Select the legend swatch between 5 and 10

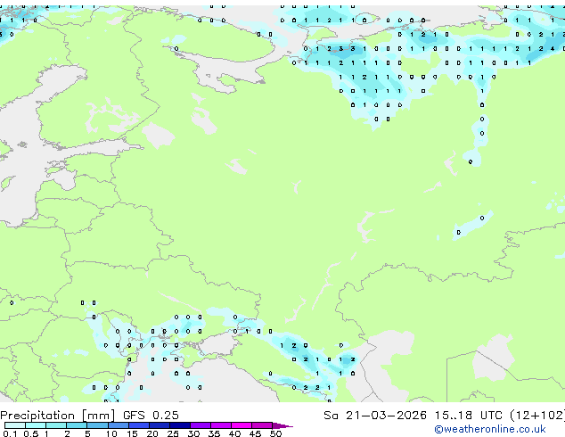[x=98, y=425]
